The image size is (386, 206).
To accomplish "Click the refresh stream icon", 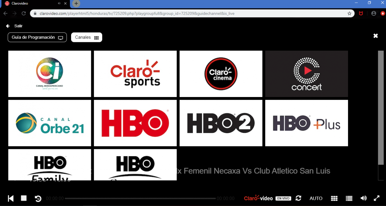I will coord(298,198).
